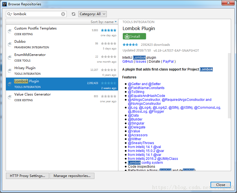
Task: Open the @Value link
Action: pos(134,131)
